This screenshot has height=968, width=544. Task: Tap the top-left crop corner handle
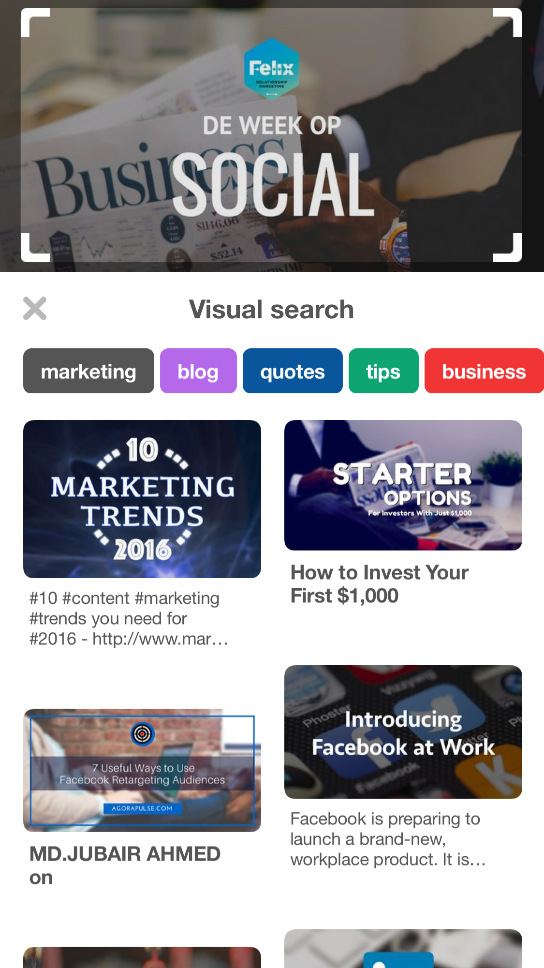[34, 22]
